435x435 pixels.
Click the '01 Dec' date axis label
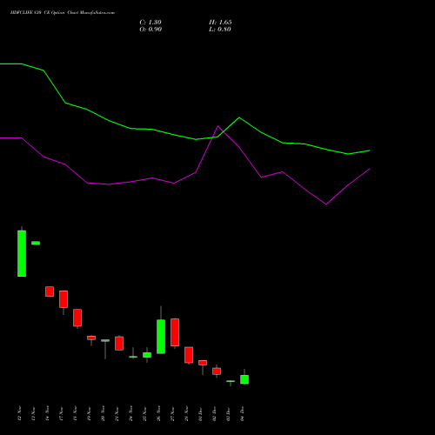(x=200, y=413)
